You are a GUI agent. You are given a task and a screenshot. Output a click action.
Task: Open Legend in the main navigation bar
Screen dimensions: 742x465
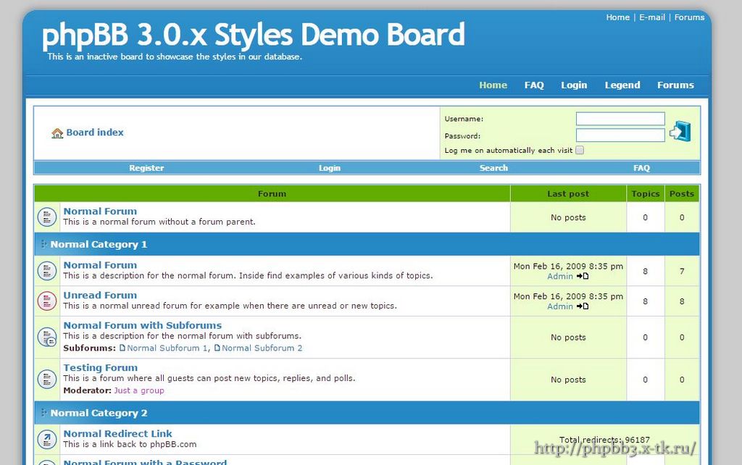coord(622,85)
